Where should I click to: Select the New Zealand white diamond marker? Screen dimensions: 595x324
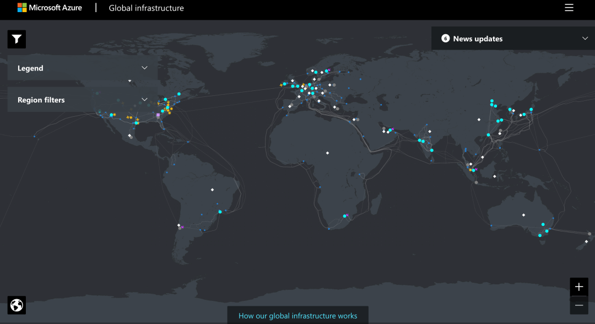point(586,242)
